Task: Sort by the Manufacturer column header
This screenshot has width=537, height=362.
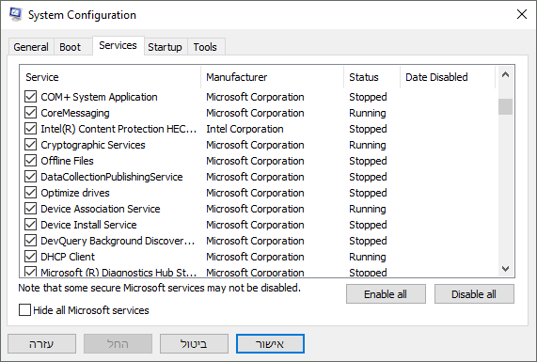Action: pos(273,77)
